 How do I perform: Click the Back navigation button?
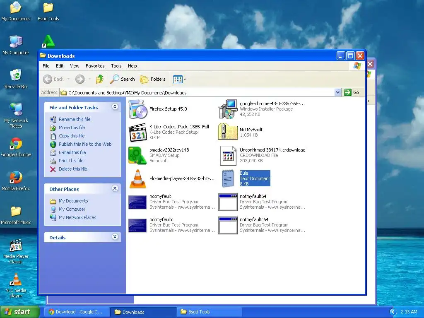click(53, 79)
